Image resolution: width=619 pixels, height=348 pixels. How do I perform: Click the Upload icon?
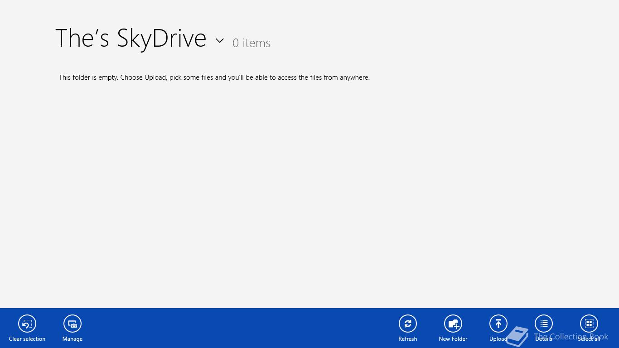click(x=498, y=324)
